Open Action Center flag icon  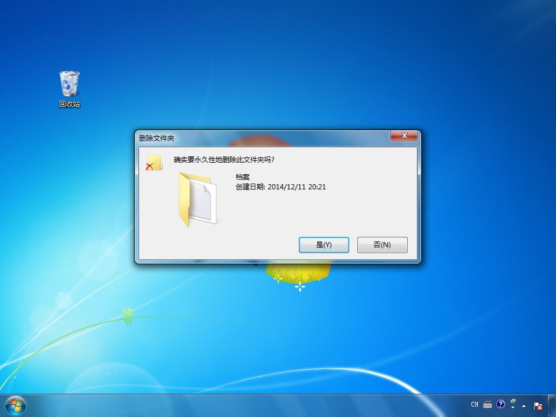click(538, 405)
